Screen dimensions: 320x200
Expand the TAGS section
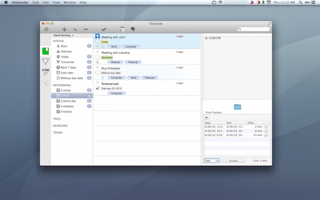click(x=57, y=119)
